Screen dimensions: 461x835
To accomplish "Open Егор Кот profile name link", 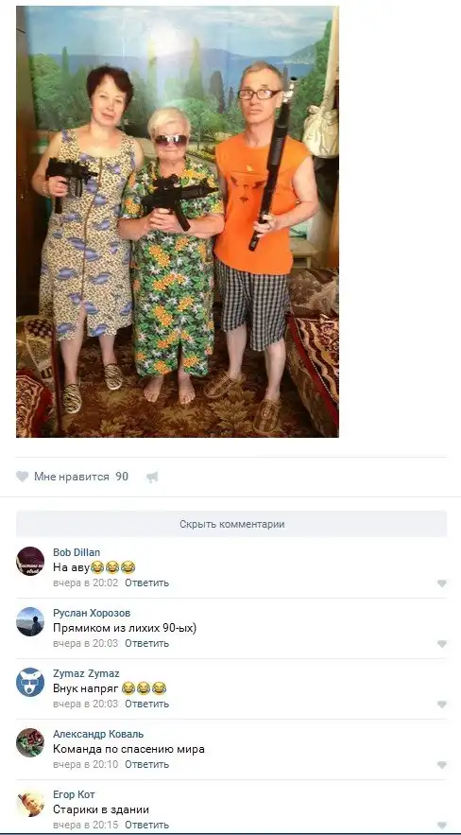I will click(x=74, y=794).
